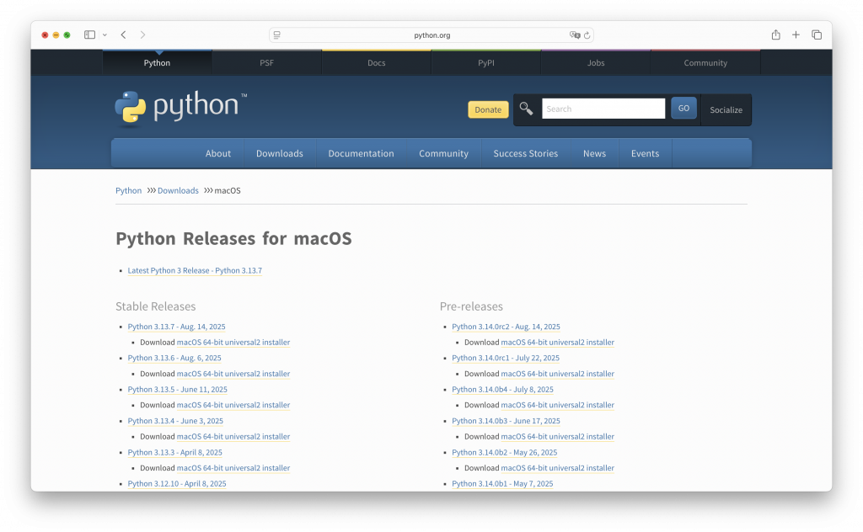Go forward with the forward arrow
Image resolution: width=863 pixels, height=532 pixels.
point(142,35)
